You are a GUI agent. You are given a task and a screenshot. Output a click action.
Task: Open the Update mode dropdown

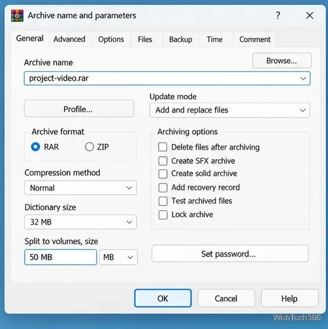(x=230, y=110)
